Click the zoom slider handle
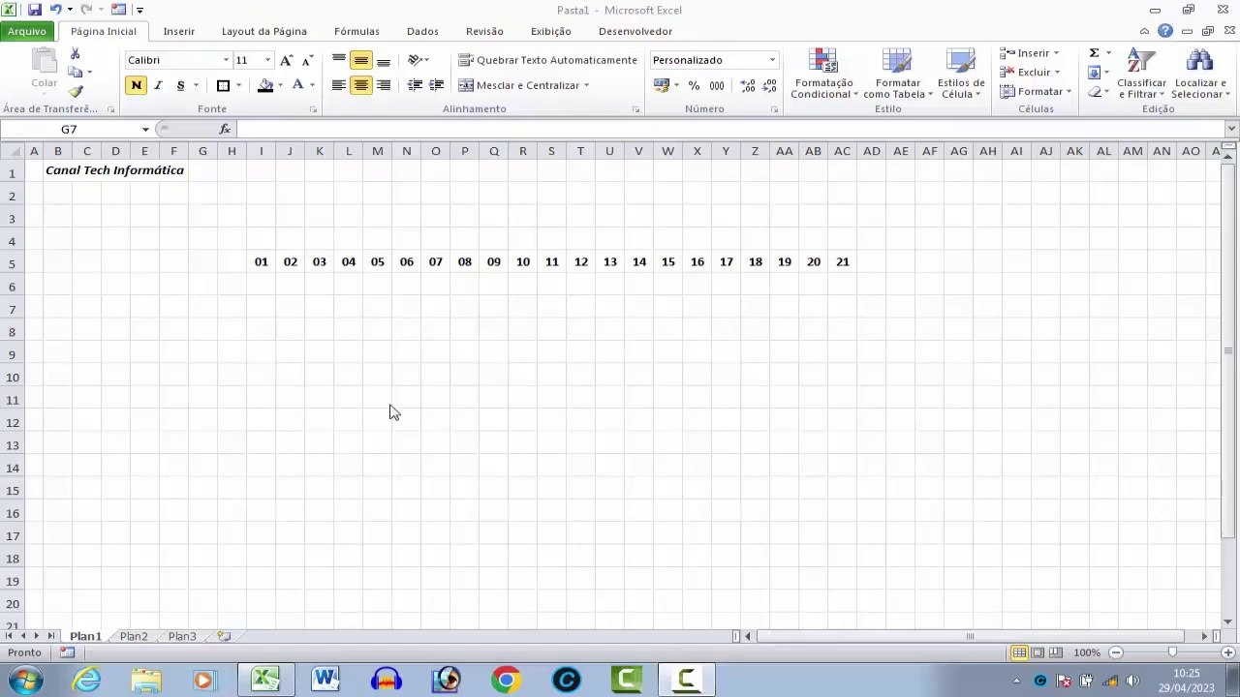The height and width of the screenshot is (697, 1240). click(x=1172, y=652)
